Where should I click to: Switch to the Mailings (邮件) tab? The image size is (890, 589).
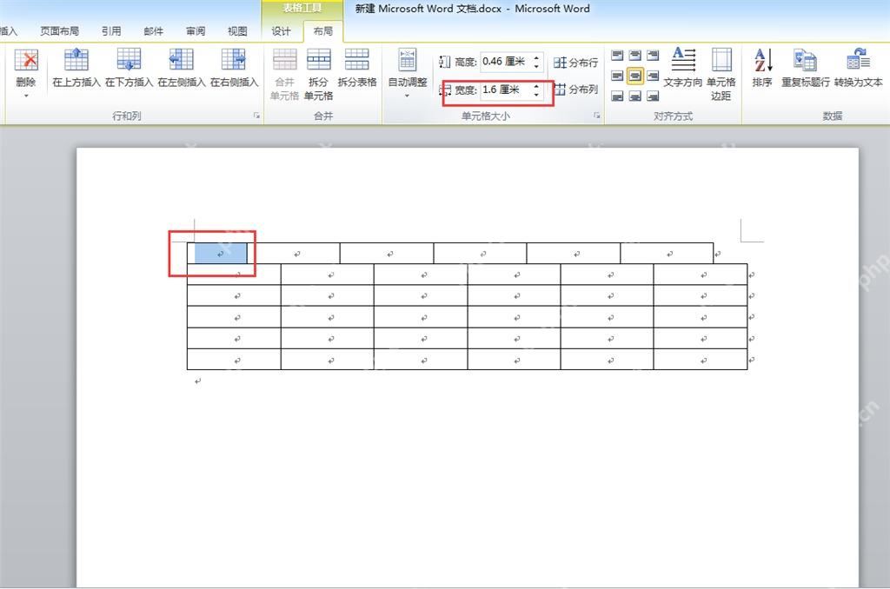pos(154,31)
